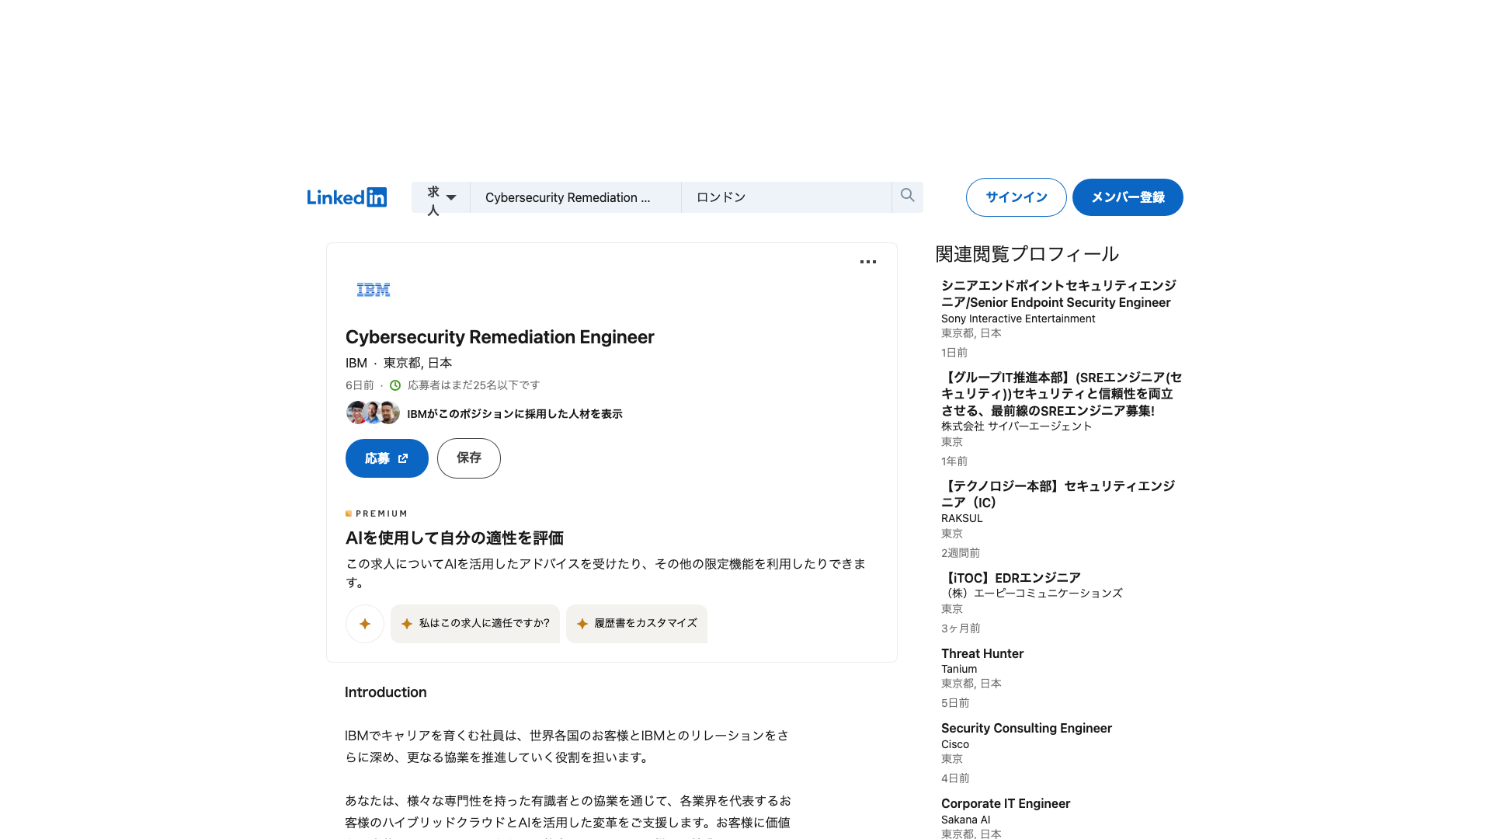Click the Introduction section heading

pos(386,692)
